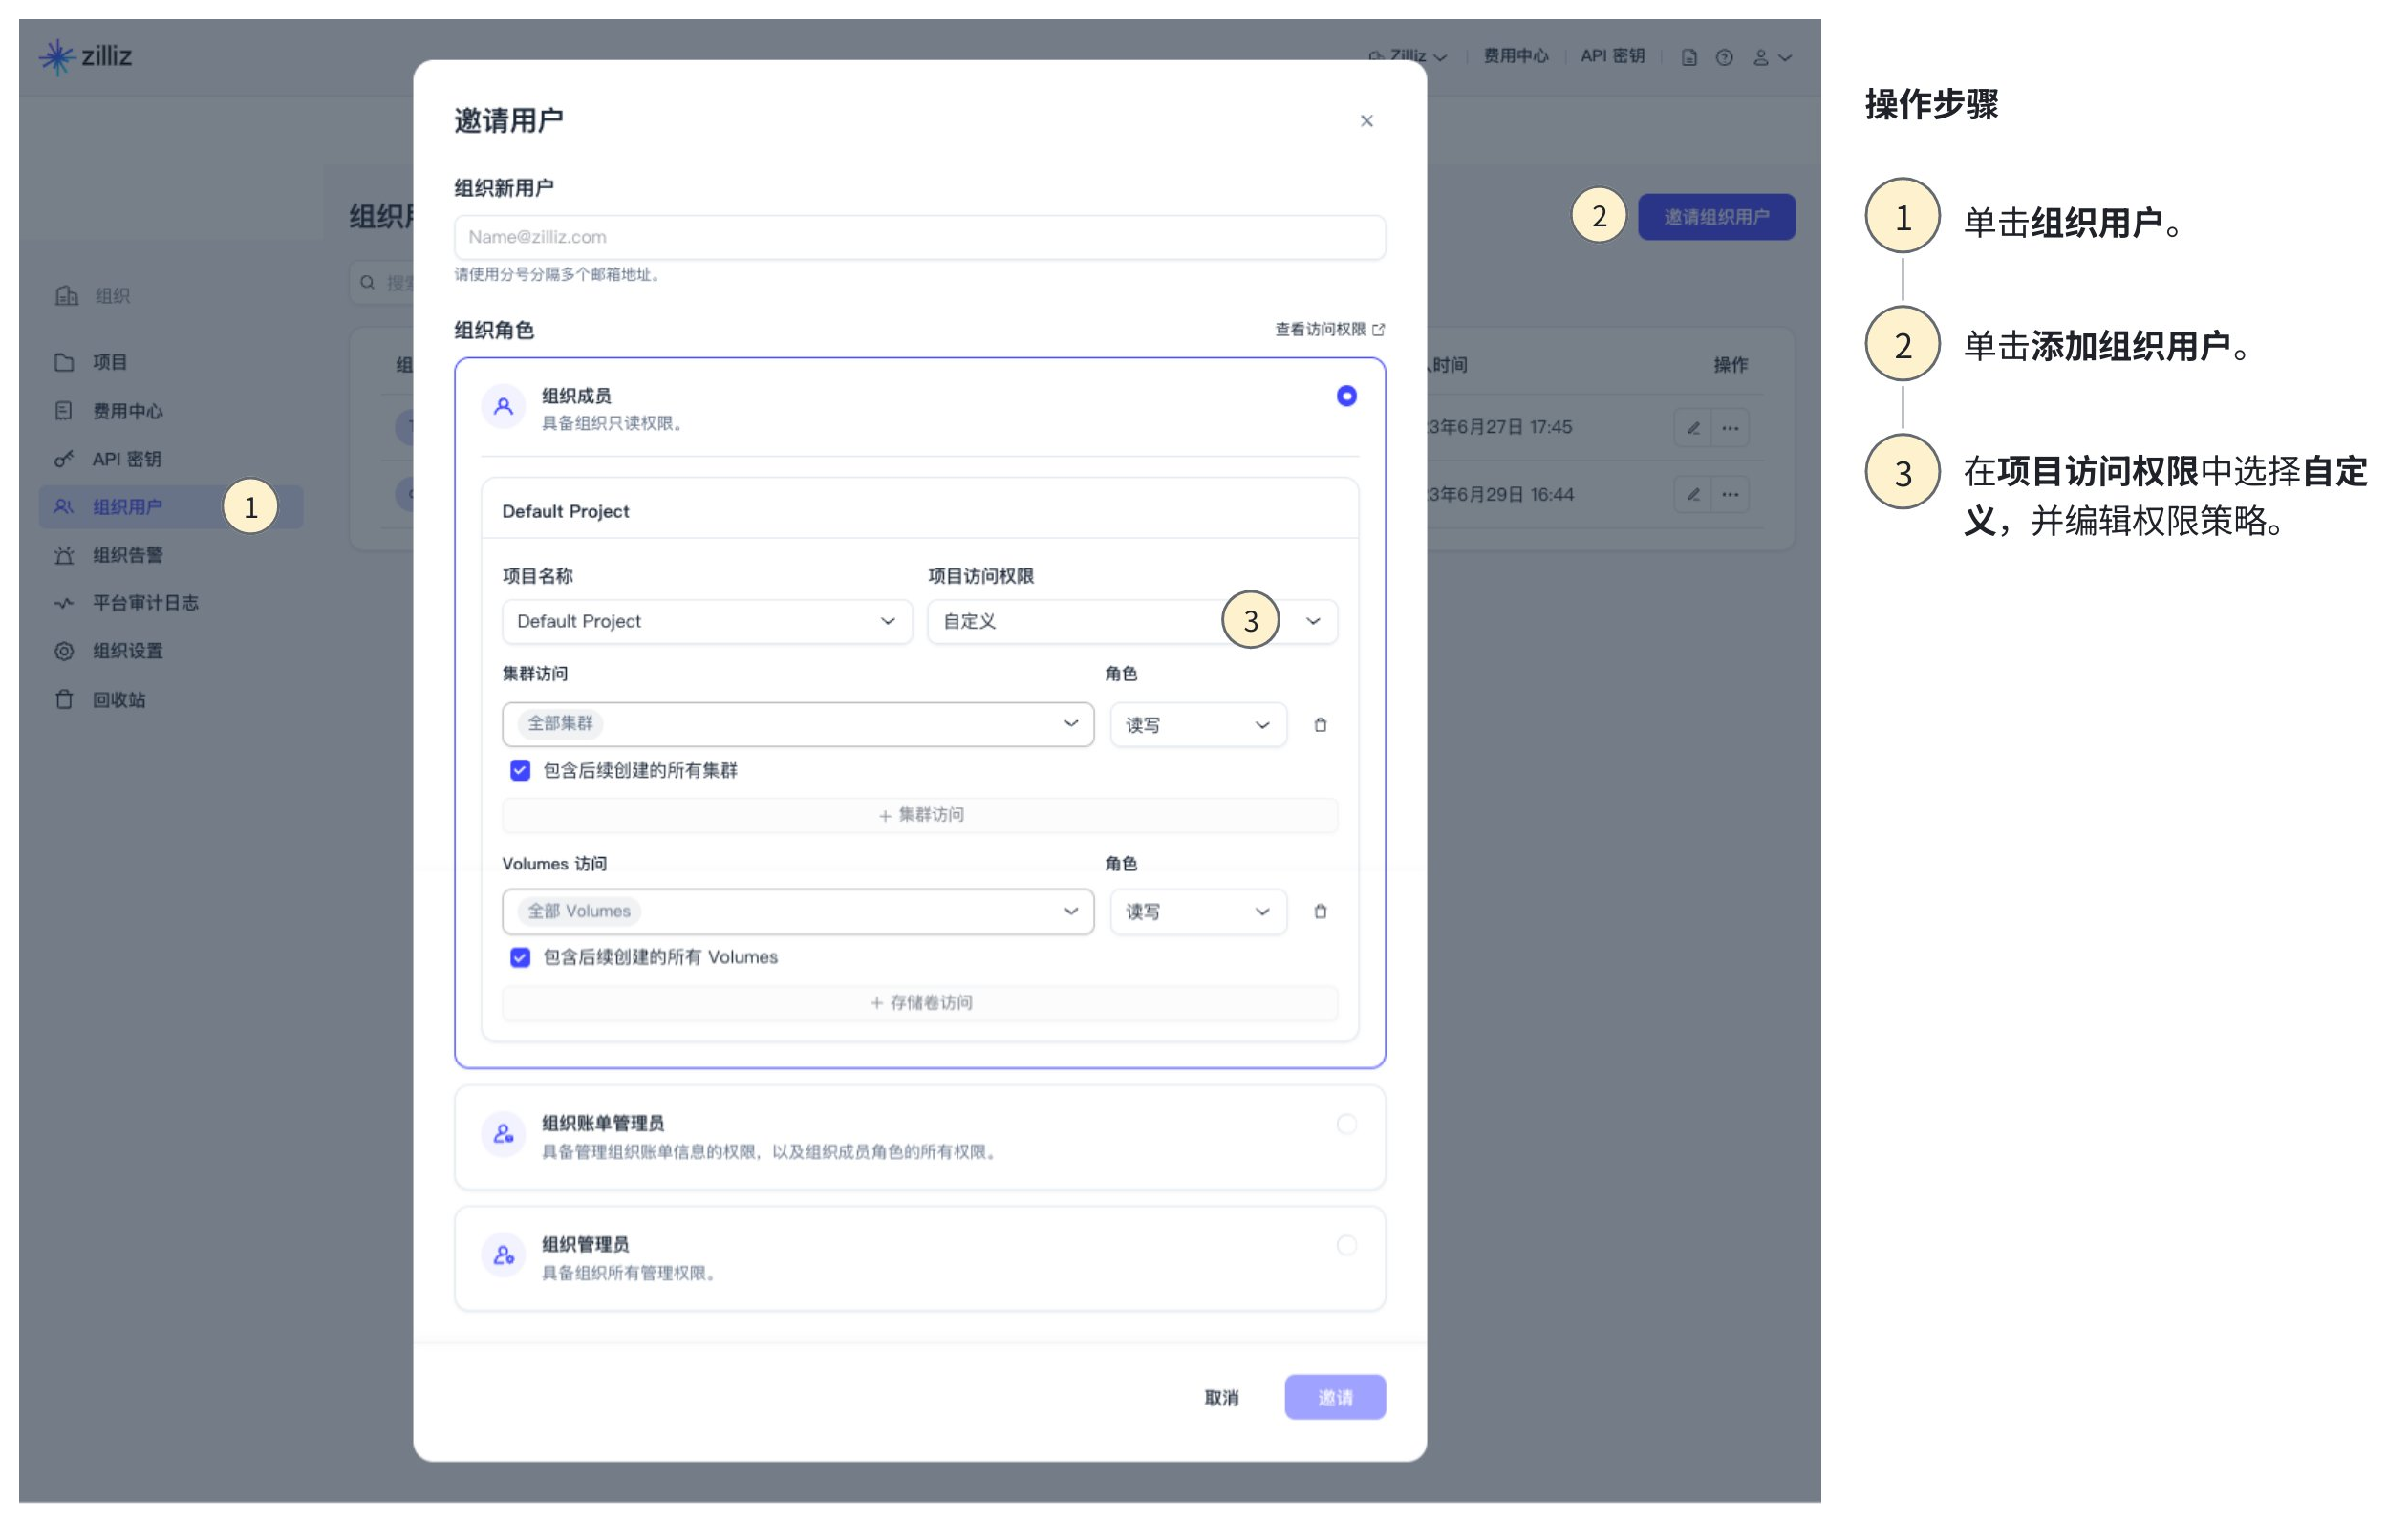This screenshot has width=2387, height=1523.
Task: Delete the Volumes access row via trash icon
Action: tap(1320, 912)
